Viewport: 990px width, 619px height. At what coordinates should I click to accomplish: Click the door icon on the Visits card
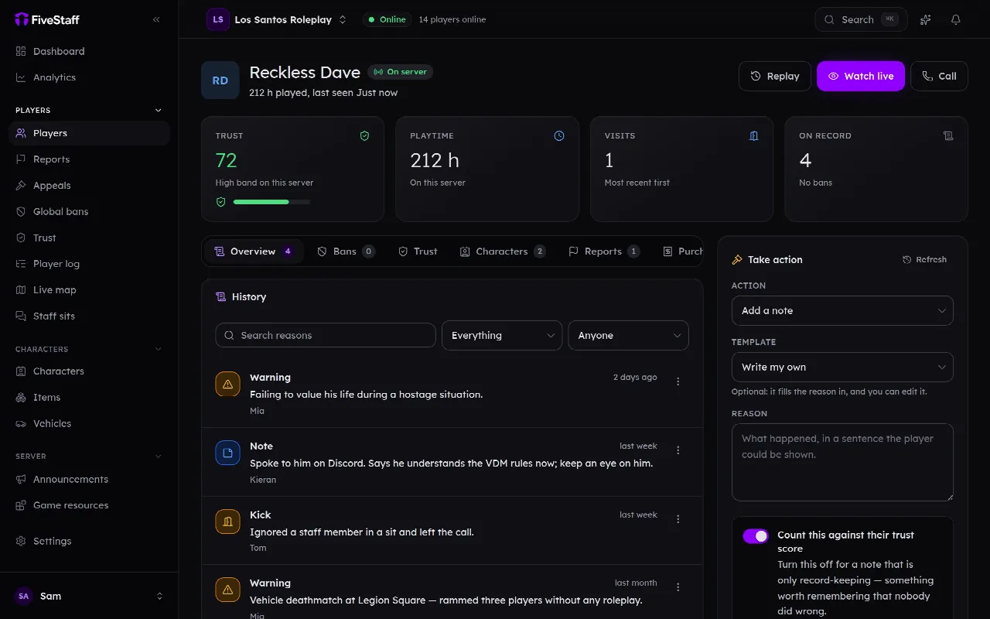(754, 136)
